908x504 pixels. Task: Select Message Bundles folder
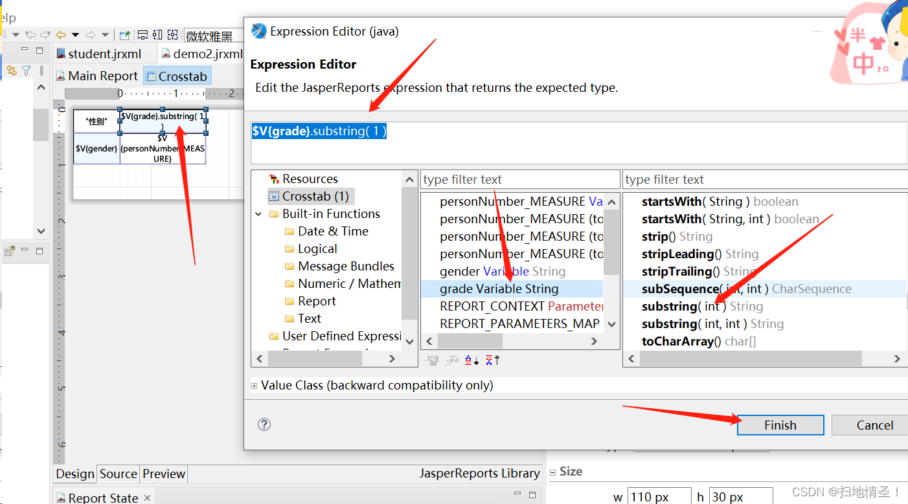pyautogui.click(x=339, y=266)
